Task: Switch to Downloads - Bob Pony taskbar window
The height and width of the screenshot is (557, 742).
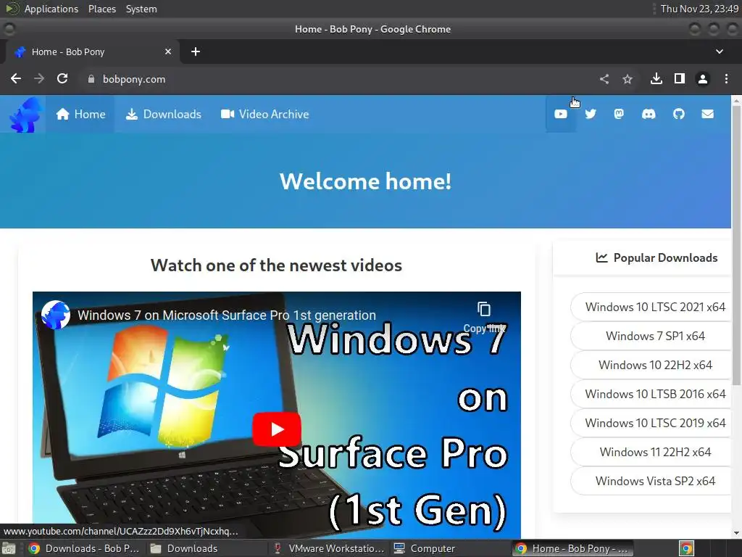Action: pos(84,548)
